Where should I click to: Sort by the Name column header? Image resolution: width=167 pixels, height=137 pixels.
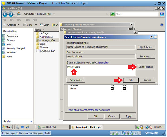[x=47, y=30]
